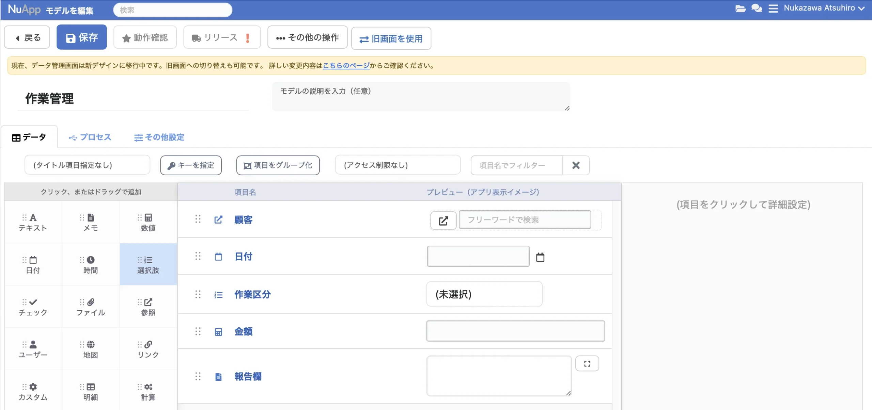
Task: Open the folder icon in top header
Action: [740, 8]
